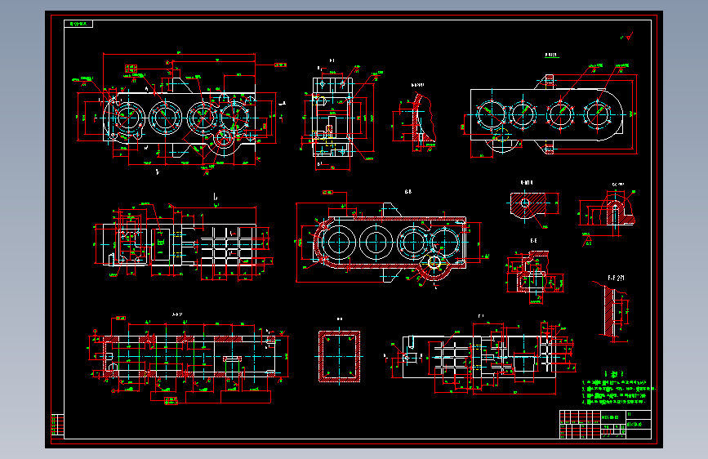Select the title block in the bottom-right corner
The width and height of the screenshot is (708, 459).
(605, 424)
